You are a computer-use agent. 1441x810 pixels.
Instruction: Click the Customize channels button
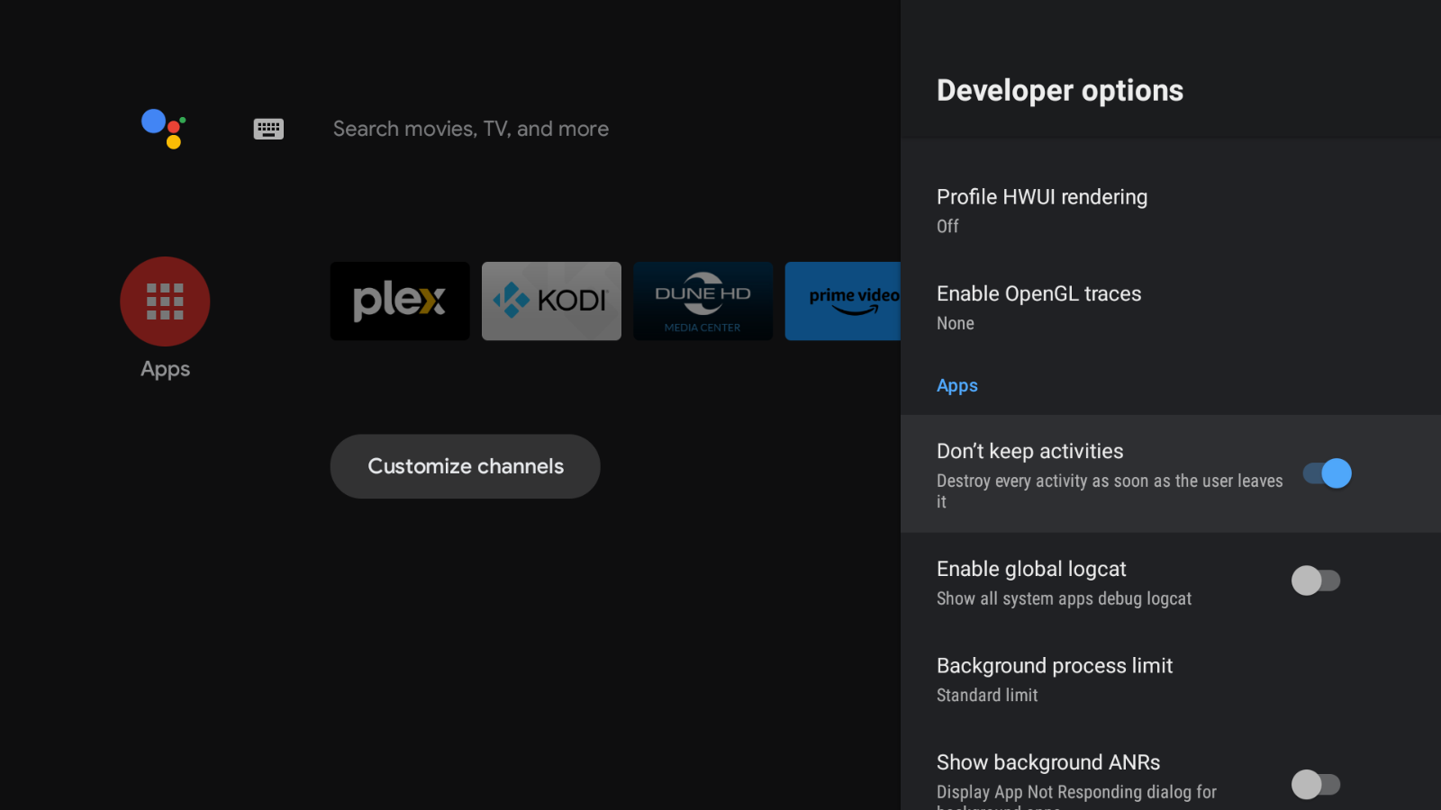point(466,466)
